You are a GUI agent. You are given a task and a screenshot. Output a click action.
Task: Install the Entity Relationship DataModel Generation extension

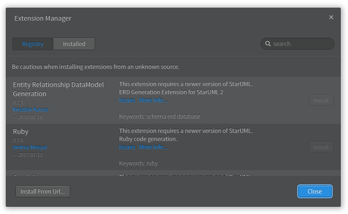(x=321, y=100)
